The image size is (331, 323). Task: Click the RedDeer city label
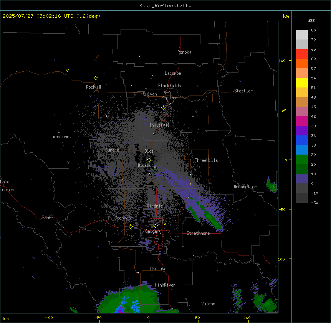click(169, 98)
